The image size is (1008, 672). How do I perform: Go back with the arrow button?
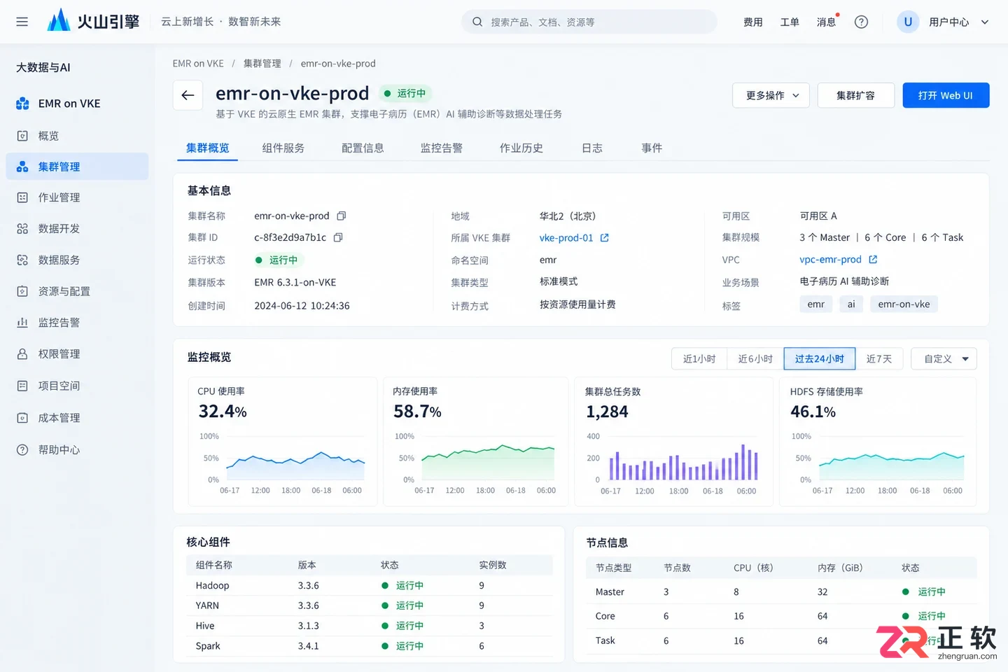pos(188,95)
